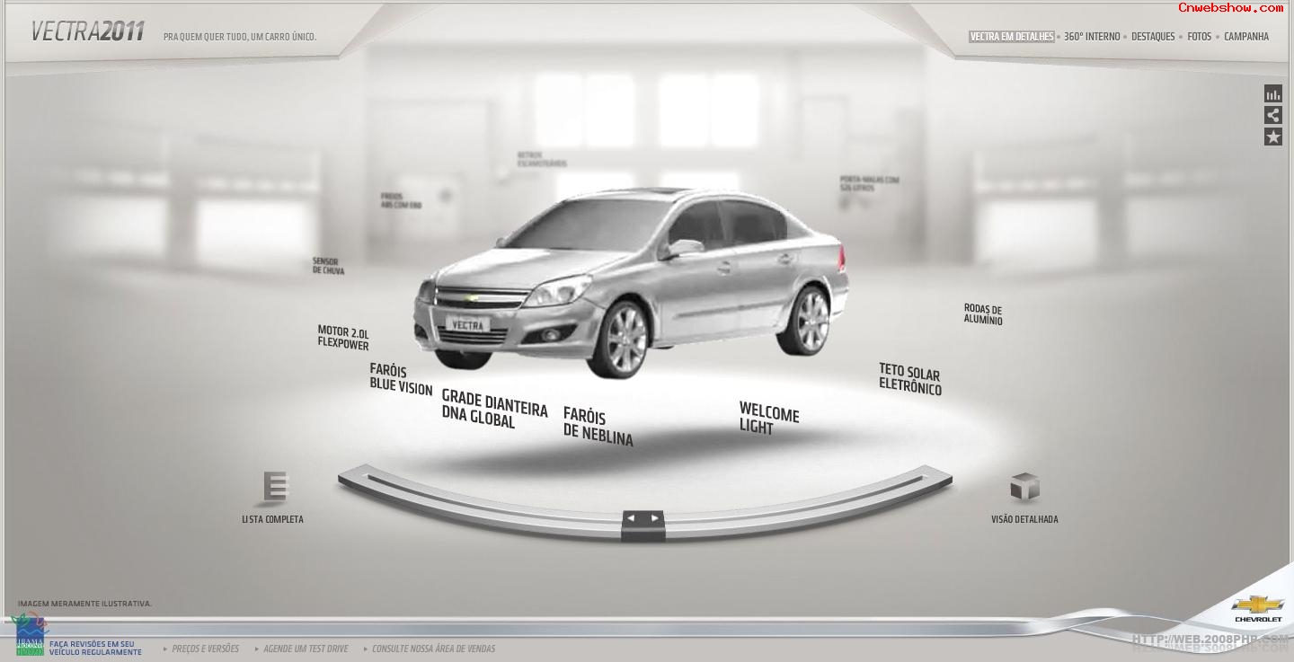Screen dimensions: 1294x662
Task: Open the Preços e Versões link
Action: (205, 649)
